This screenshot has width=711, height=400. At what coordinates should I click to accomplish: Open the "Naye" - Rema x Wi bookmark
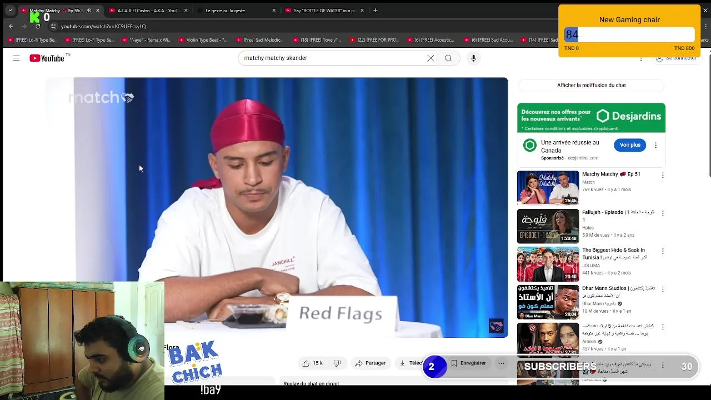[x=147, y=40]
